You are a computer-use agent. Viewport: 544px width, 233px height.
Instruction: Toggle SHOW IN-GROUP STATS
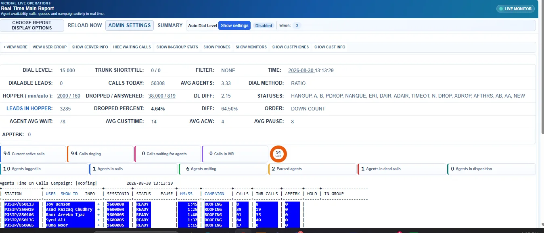coord(177,47)
